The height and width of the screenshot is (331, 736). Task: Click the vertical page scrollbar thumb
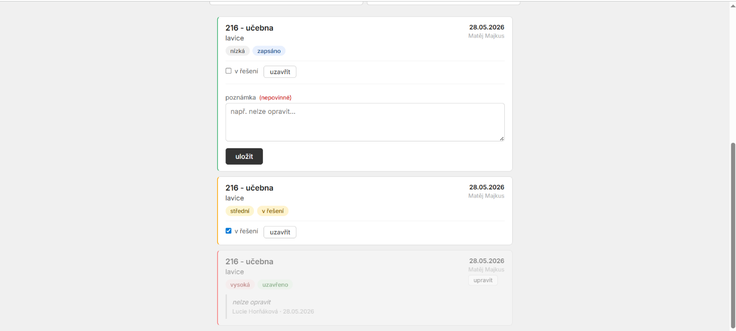pyautogui.click(x=733, y=236)
